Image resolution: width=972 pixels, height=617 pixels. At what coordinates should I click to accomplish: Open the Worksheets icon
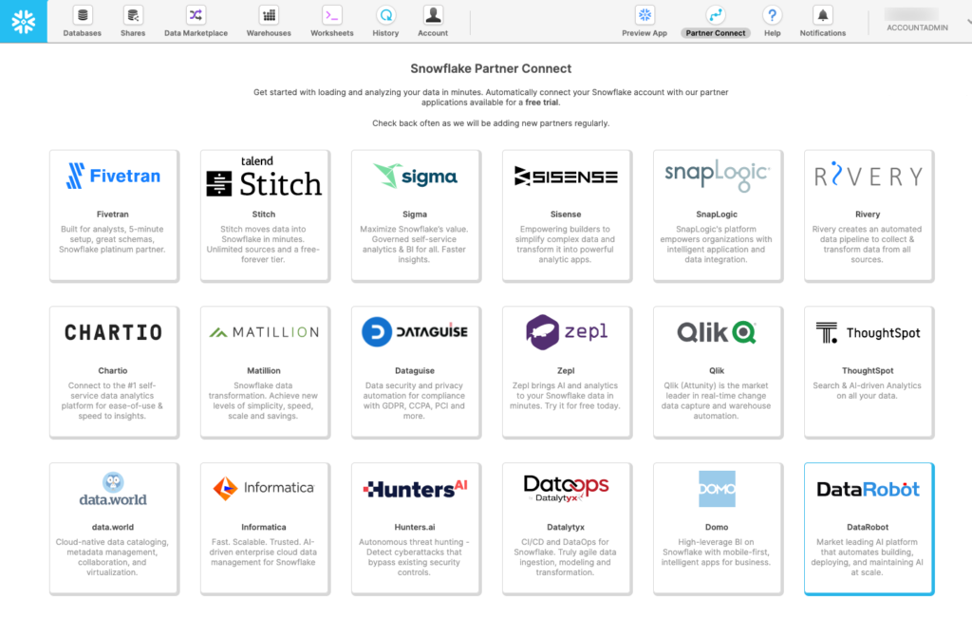tap(331, 15)
